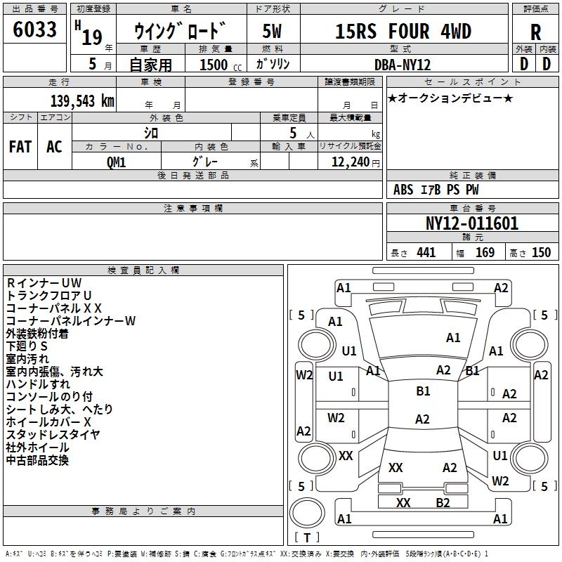Select the note コーナーパネルインナーW
The width and height of the screenshot is (562, 562).
pyautogui.click(x=71, y=321)
